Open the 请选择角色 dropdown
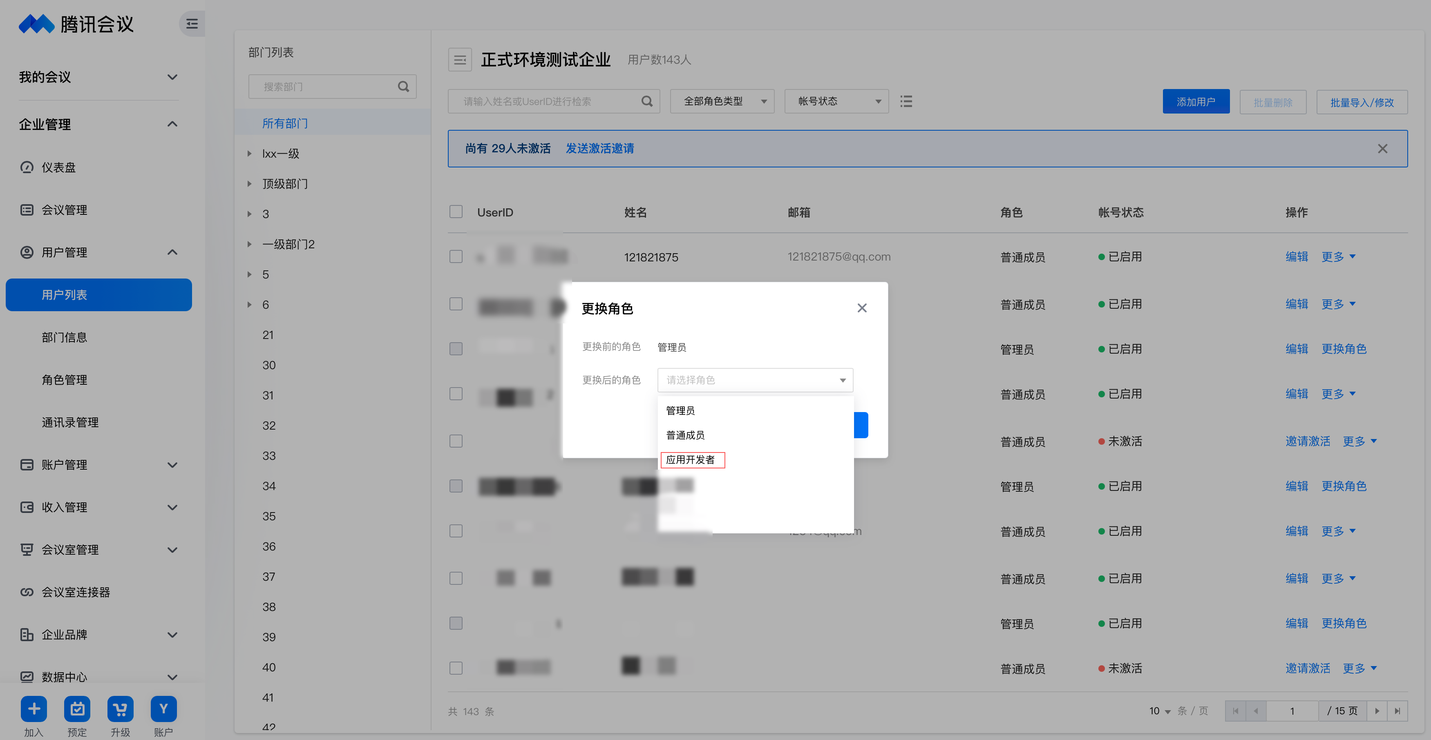This screenshot has width=1431, height=740. pos(754,380)
